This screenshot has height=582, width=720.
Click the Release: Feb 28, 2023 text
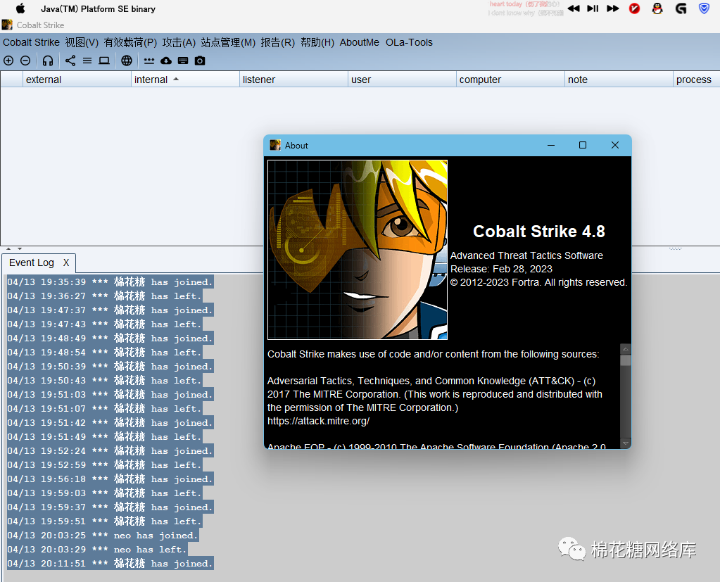[501, 269]
